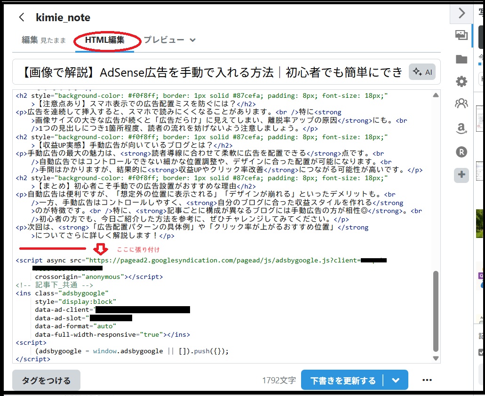Open the Amazon product search icon
485x396 pixels.
point(461,128)
